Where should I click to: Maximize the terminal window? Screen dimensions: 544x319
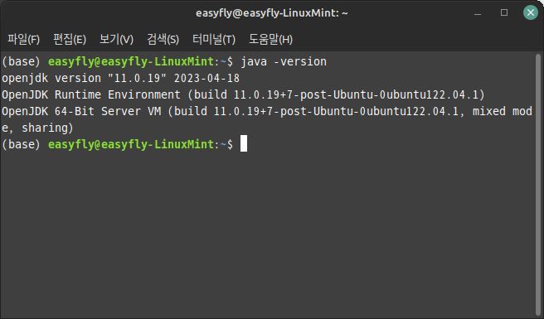click(x=504, y=12)
